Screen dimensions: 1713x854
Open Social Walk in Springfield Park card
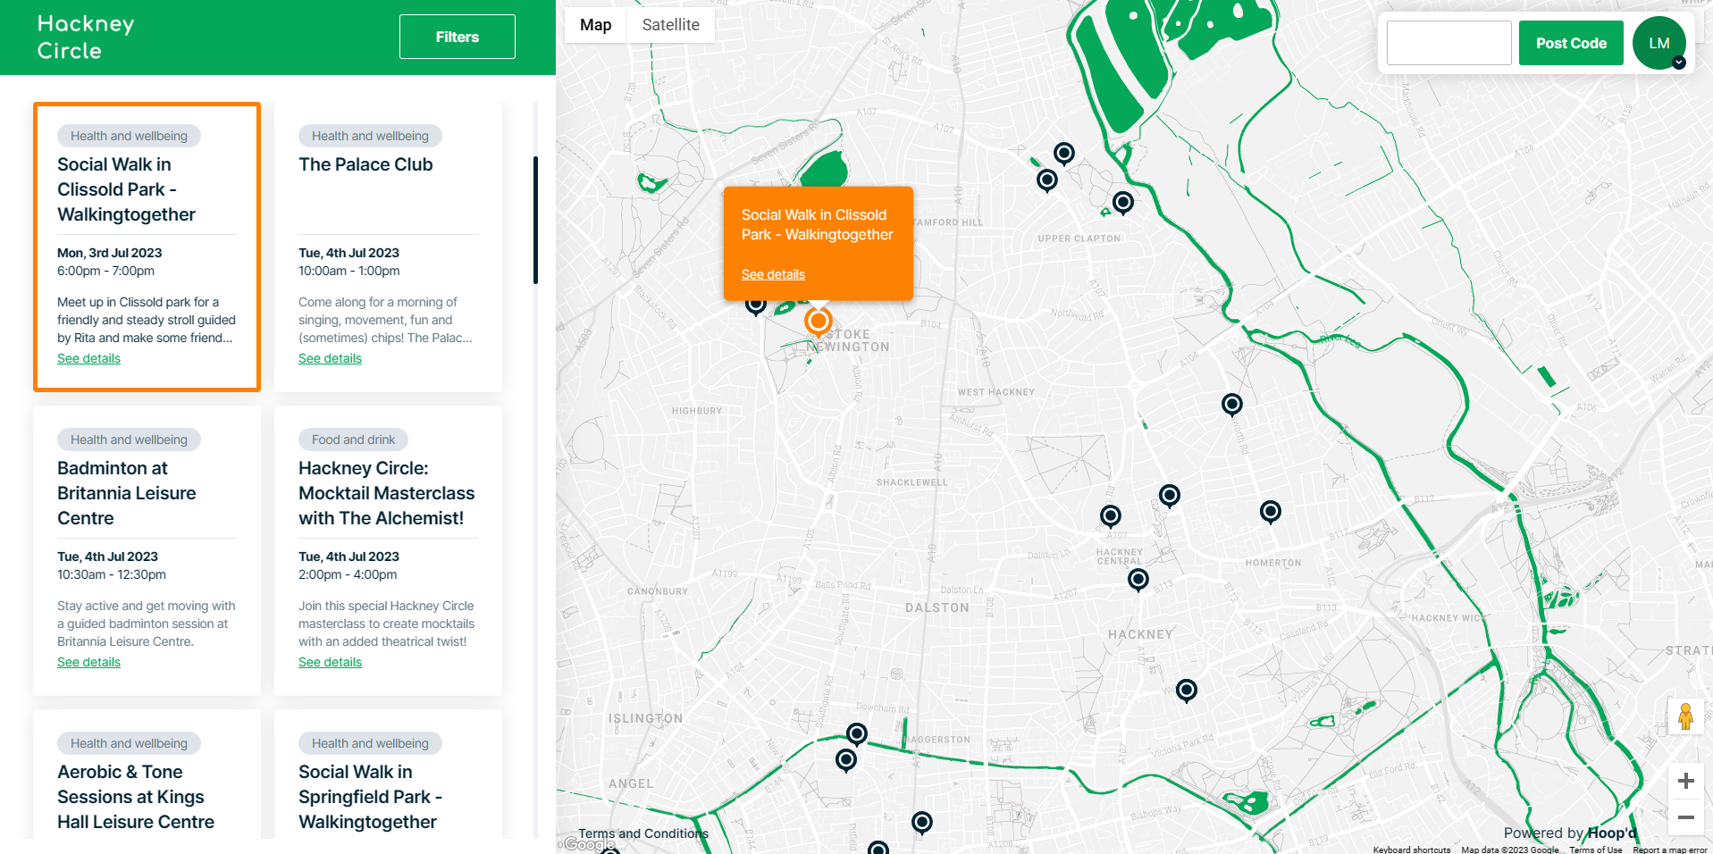point(371,797)
